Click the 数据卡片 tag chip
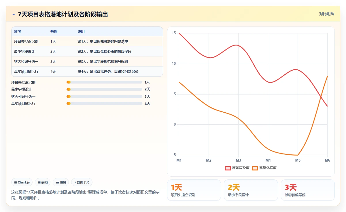The width and height of the screenshot is (346, 212). click(x=82, y=182)
